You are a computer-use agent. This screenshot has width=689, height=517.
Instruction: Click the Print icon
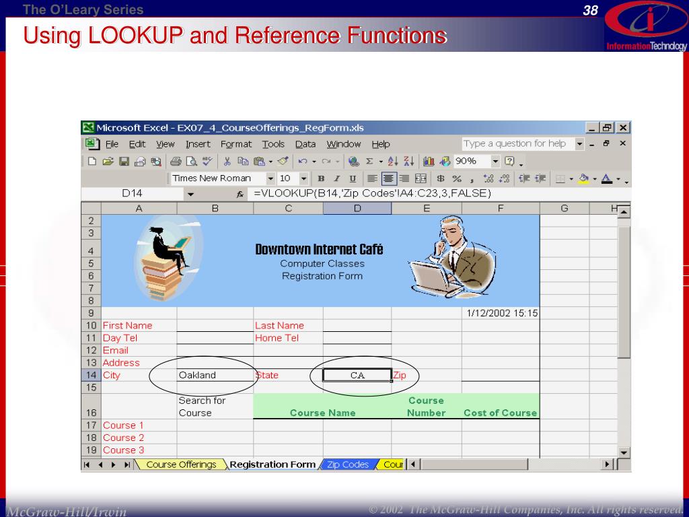coord(176,162)
